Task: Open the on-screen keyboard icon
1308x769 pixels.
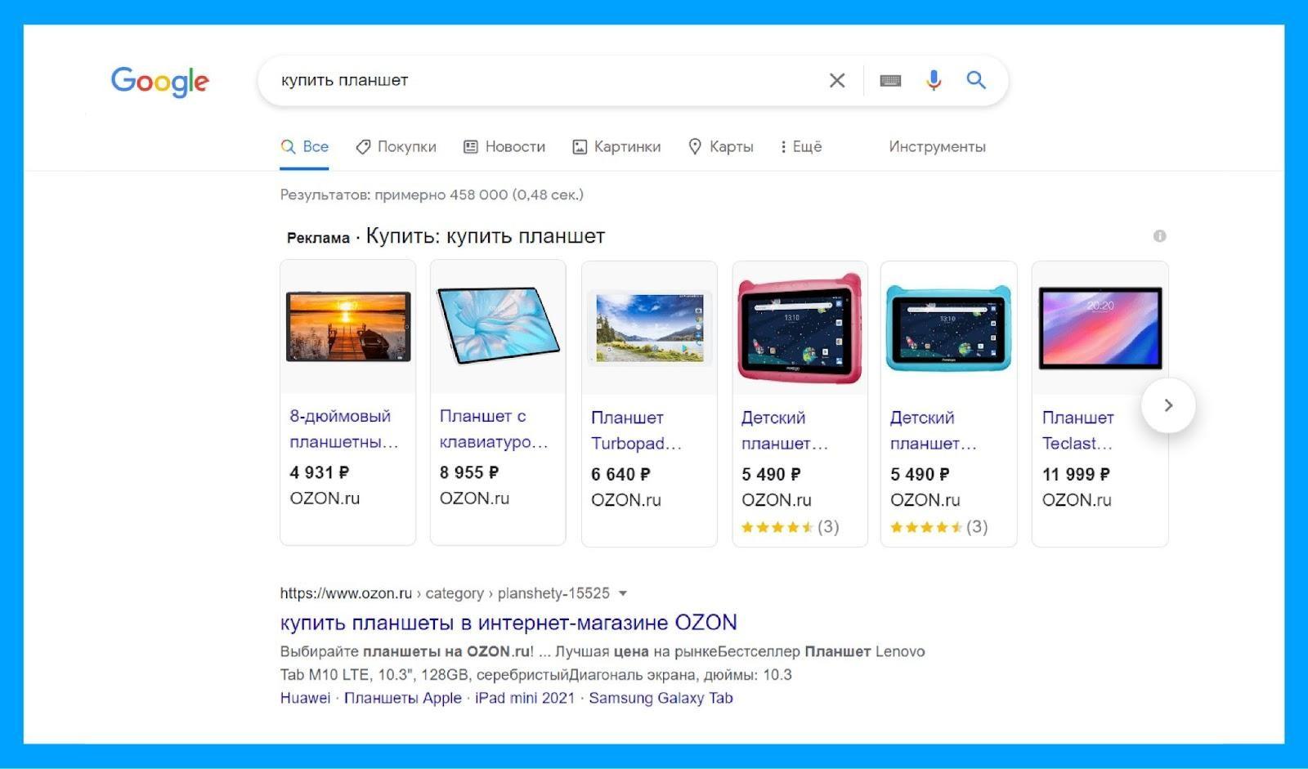Action: click(889, 80)
